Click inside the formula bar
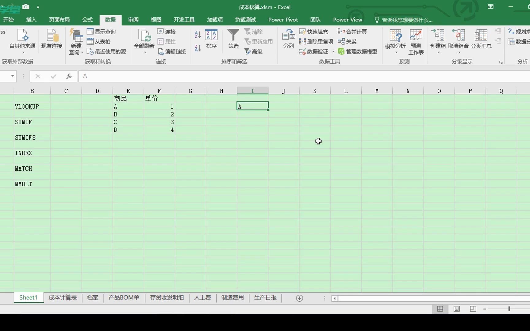 (304, 76)
